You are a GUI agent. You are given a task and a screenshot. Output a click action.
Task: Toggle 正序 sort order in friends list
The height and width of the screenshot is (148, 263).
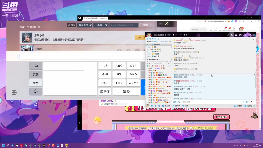pos(71,25)
